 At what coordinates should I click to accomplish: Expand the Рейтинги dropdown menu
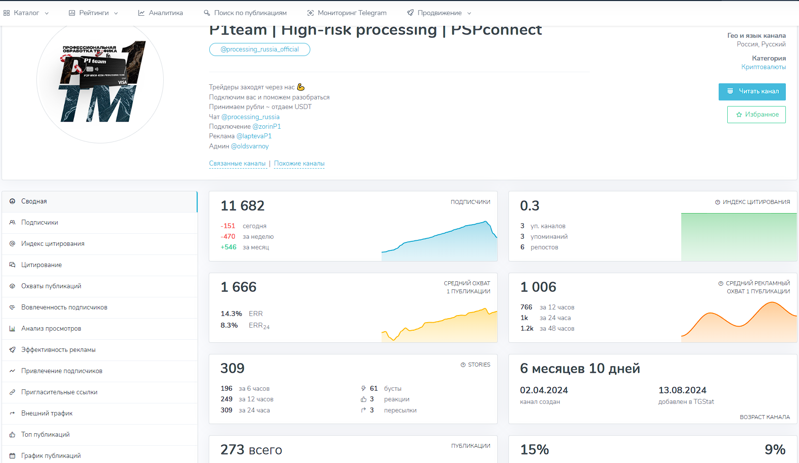click(93, 13)
